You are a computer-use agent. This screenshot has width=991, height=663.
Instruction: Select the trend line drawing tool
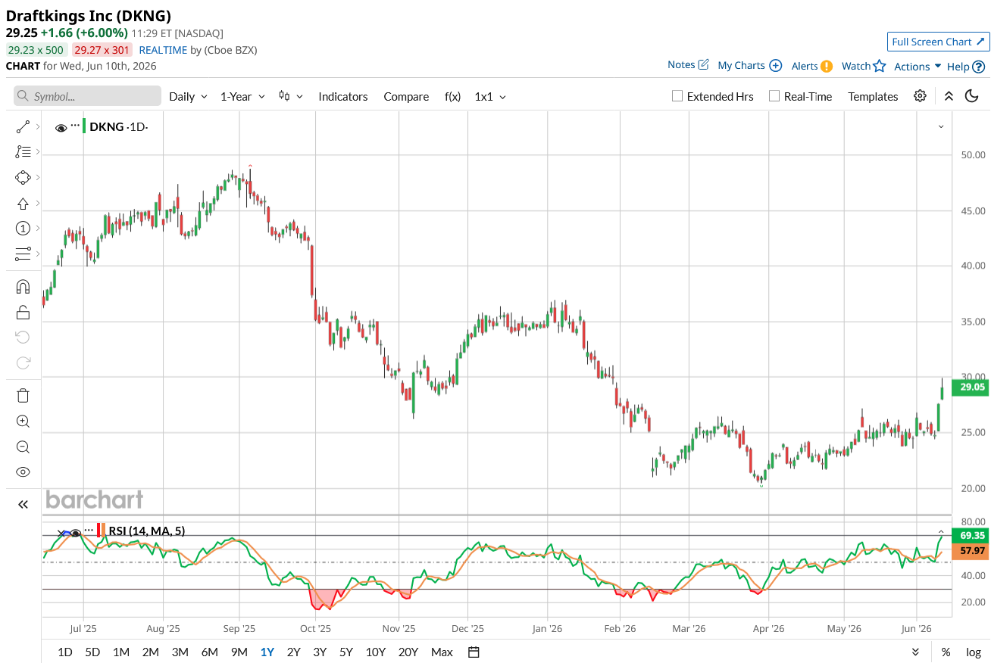pyautogui.click(x=23, y=127)
